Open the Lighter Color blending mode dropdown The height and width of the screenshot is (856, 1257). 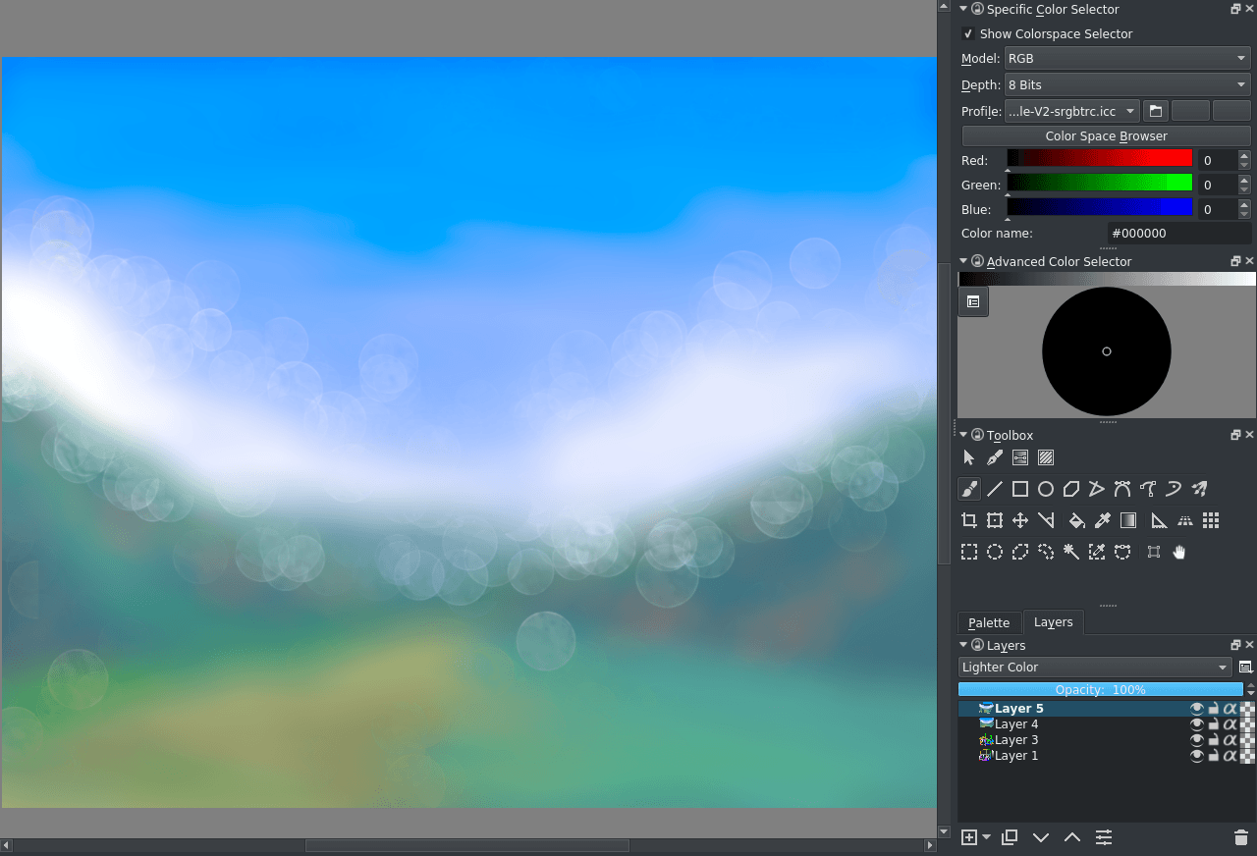(1095, 667)
